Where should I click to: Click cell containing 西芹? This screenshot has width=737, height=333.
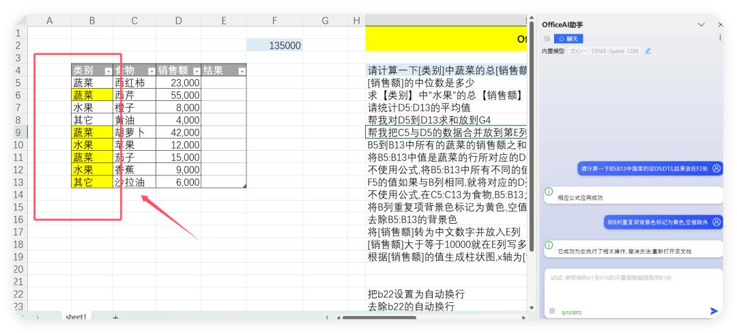pos(134,96)
